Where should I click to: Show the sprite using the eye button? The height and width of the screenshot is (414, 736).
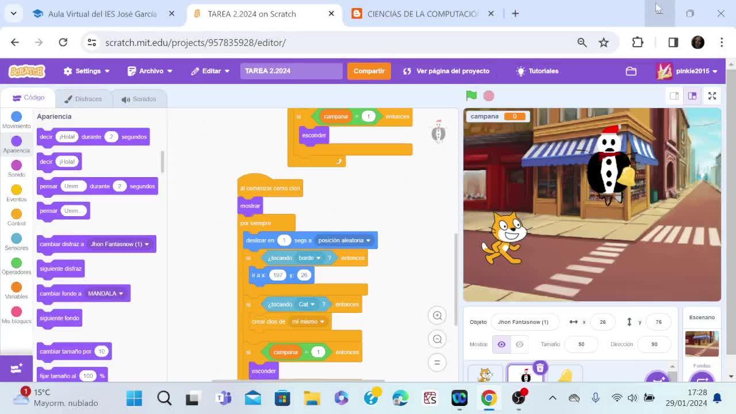tap(501, 344)
